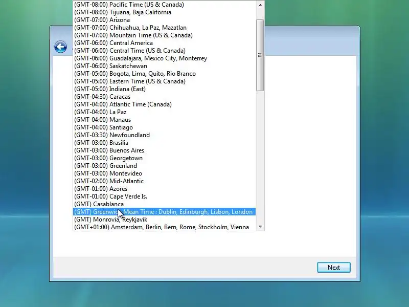The image size is (409, 307).
Task: Choose Bogota, Lima, Quito, Rio Branco
Action: pos(164,74)
